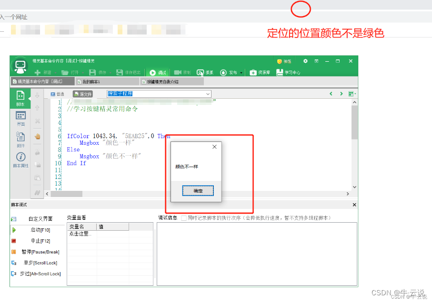Click 中止[F12] to stop the script
The height and width of the screenshot is (301, 432).
point(40,241)
